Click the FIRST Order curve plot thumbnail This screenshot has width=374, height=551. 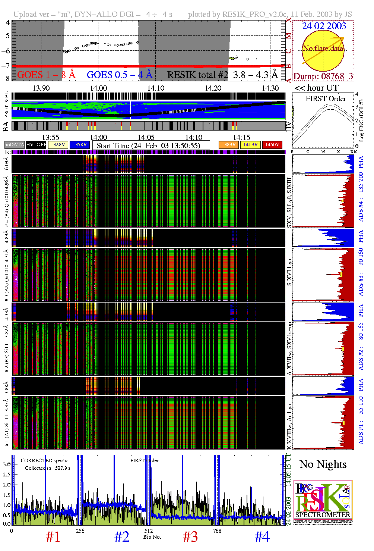pos(323,121)
